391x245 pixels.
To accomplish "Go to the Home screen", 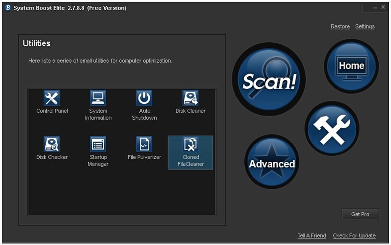I will point(351,66).
